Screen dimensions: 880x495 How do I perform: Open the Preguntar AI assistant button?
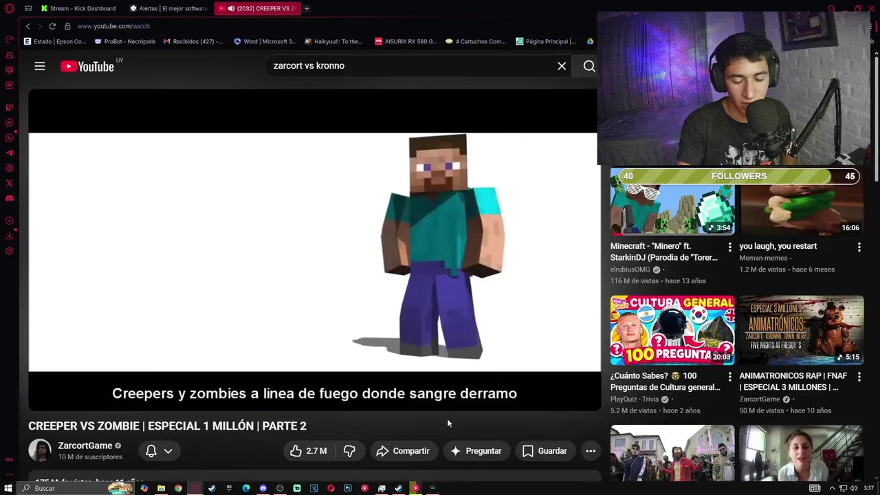click(x=476, y=451)
